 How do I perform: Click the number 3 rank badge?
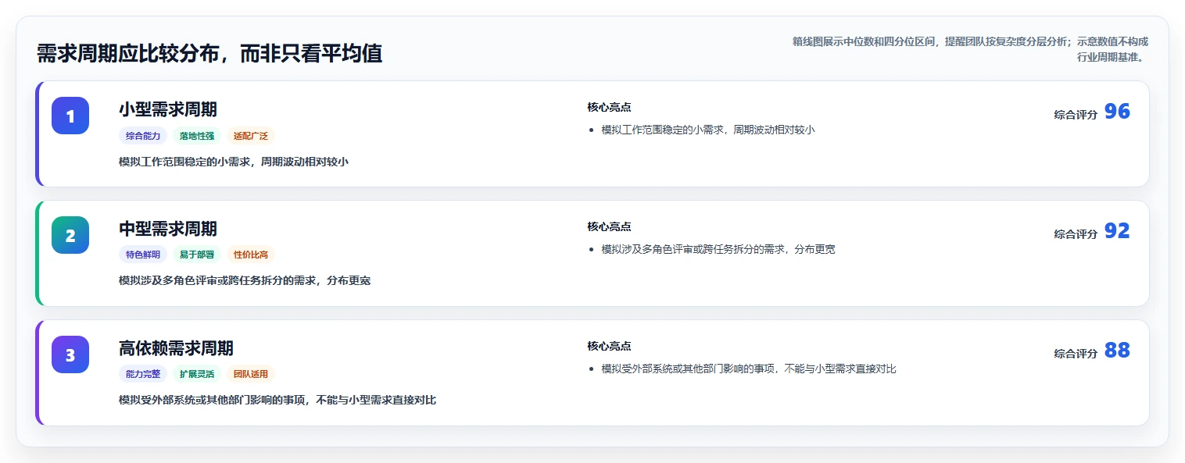(70, 354)
